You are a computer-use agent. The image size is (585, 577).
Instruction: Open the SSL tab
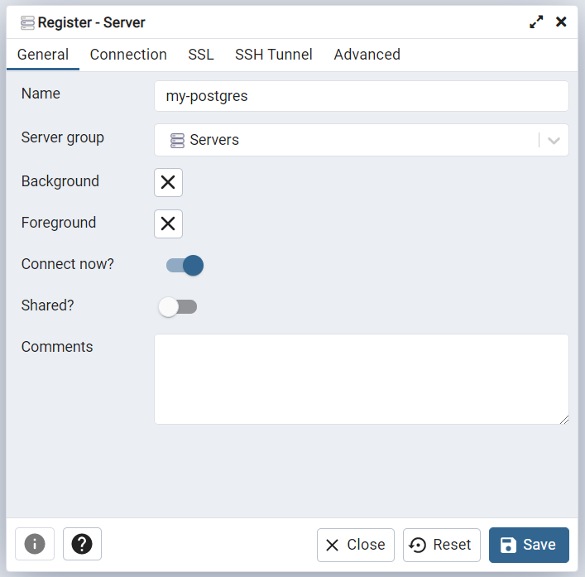(201, 55)
